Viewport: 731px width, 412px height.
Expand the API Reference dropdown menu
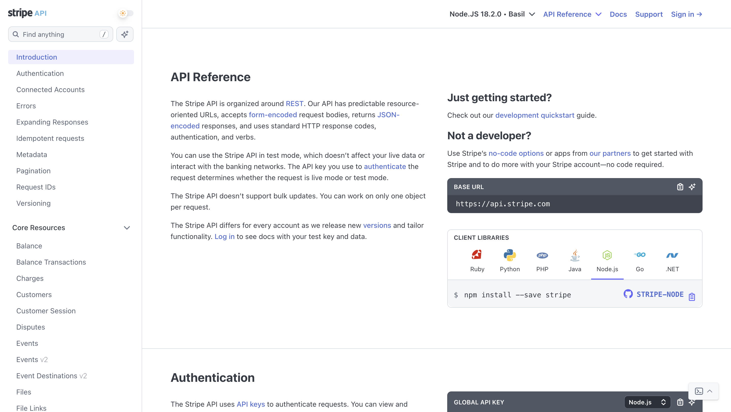572,14
